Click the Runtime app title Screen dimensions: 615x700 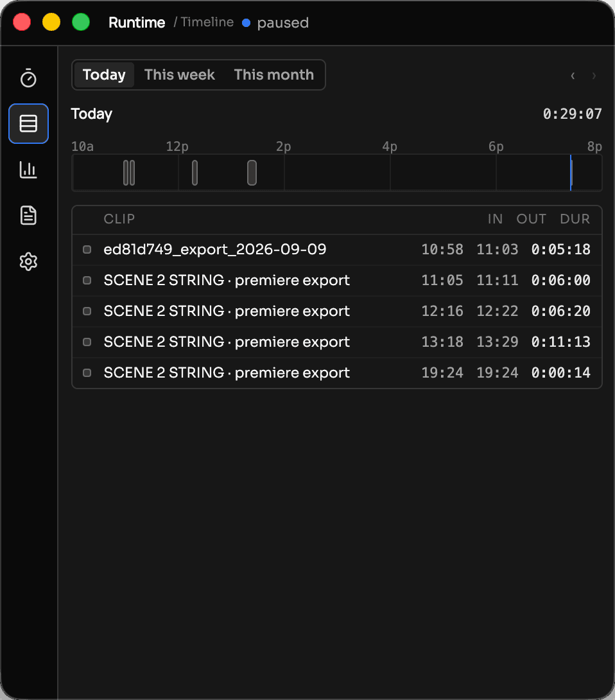point(137,22)
